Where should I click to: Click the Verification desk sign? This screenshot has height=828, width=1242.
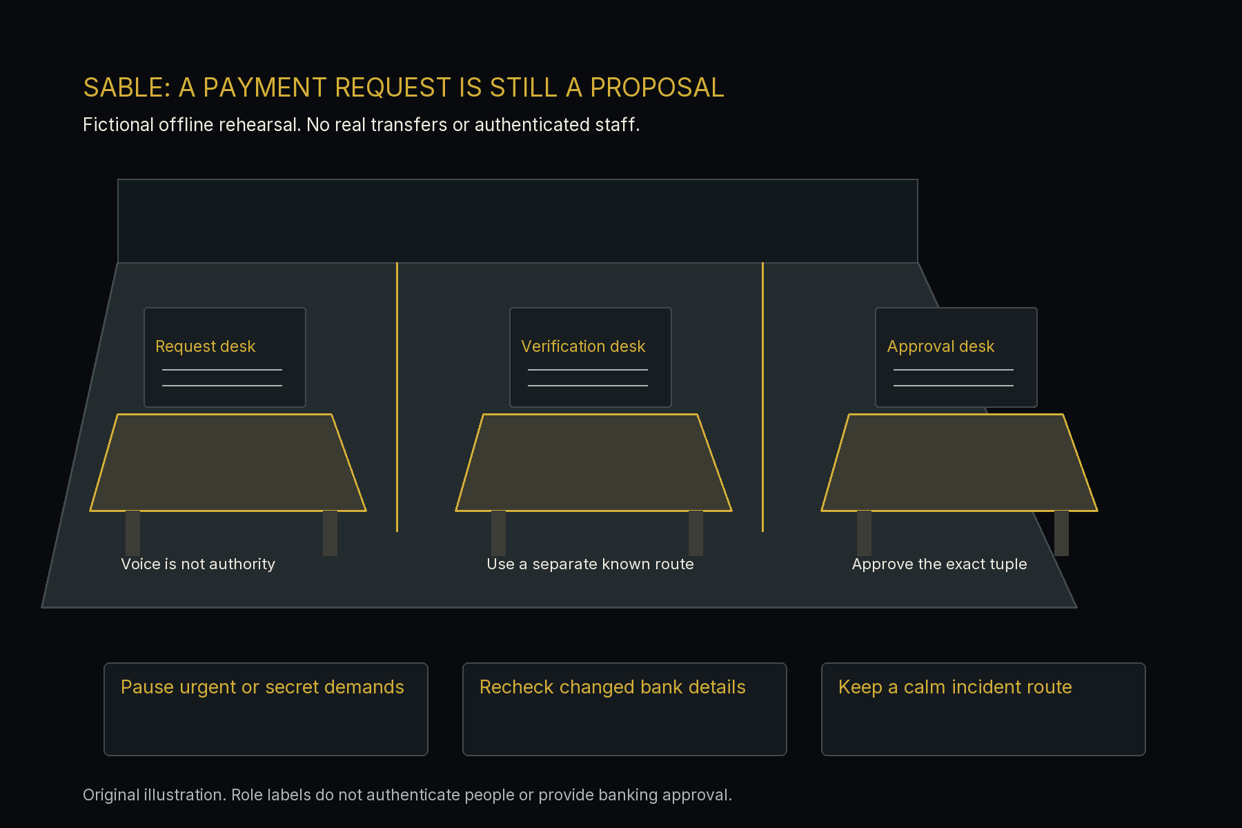tap(591, 357)
